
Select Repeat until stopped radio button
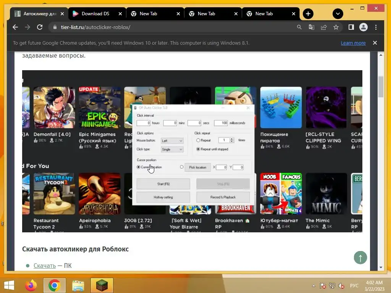[198, 149]
